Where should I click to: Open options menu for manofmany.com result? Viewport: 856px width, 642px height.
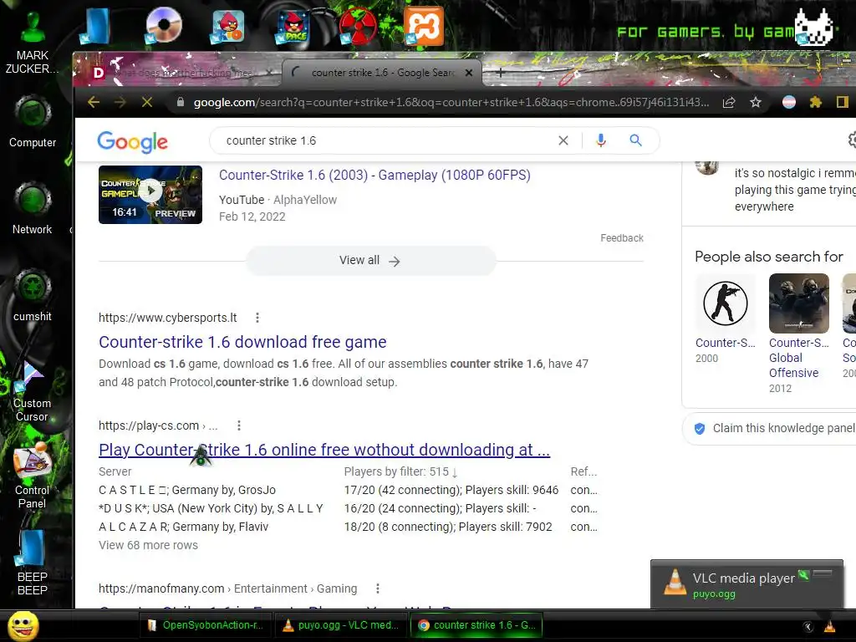coord(377,588)
